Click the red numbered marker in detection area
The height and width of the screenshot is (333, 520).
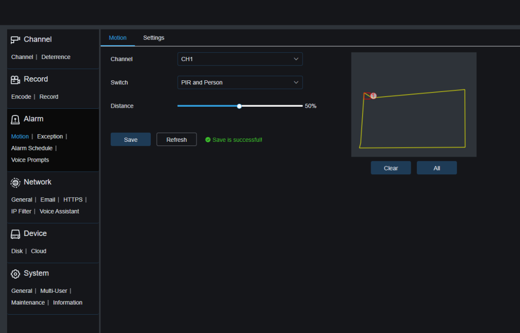[x=373, y=96]
